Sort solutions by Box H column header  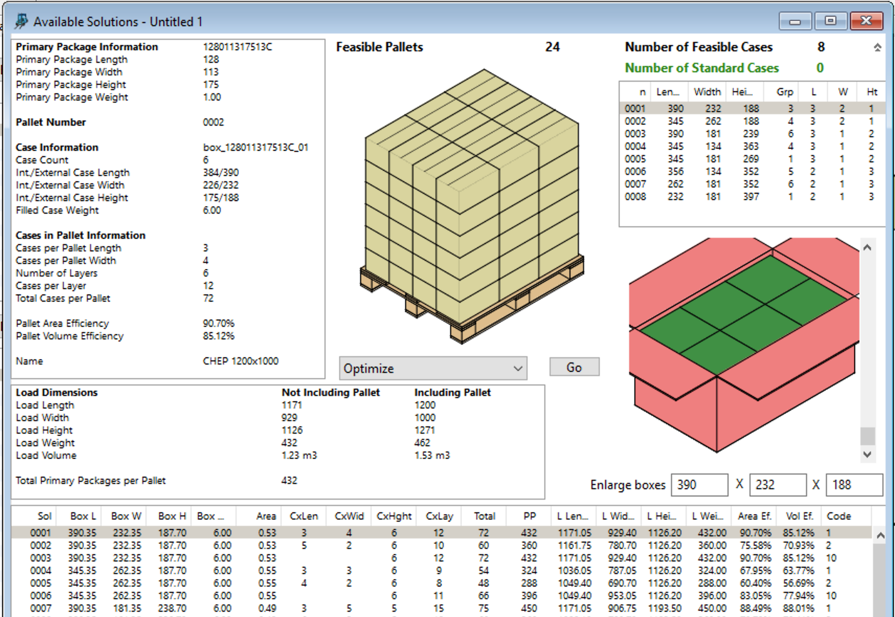[169, 516]
